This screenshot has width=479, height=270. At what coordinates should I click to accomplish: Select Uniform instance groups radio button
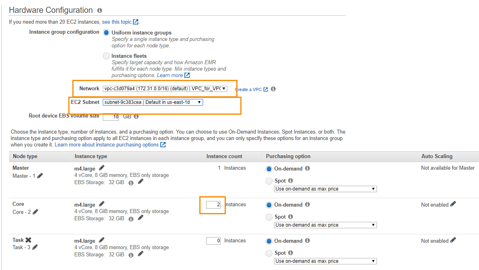click(x=106, y=32)
